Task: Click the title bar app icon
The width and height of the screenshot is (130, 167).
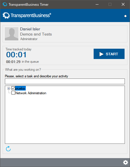Action: click(x=5, y=4)
